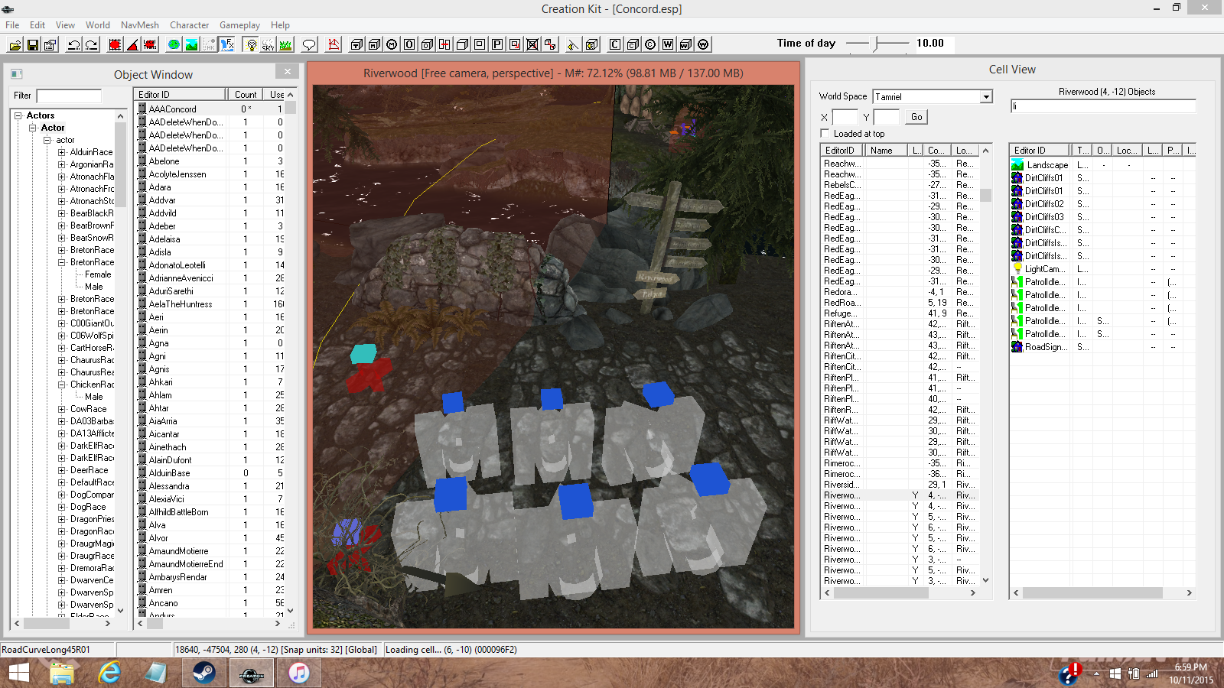Sort the cell list by EditorID header
The image size is (1224, 688).
pos(842,151)
